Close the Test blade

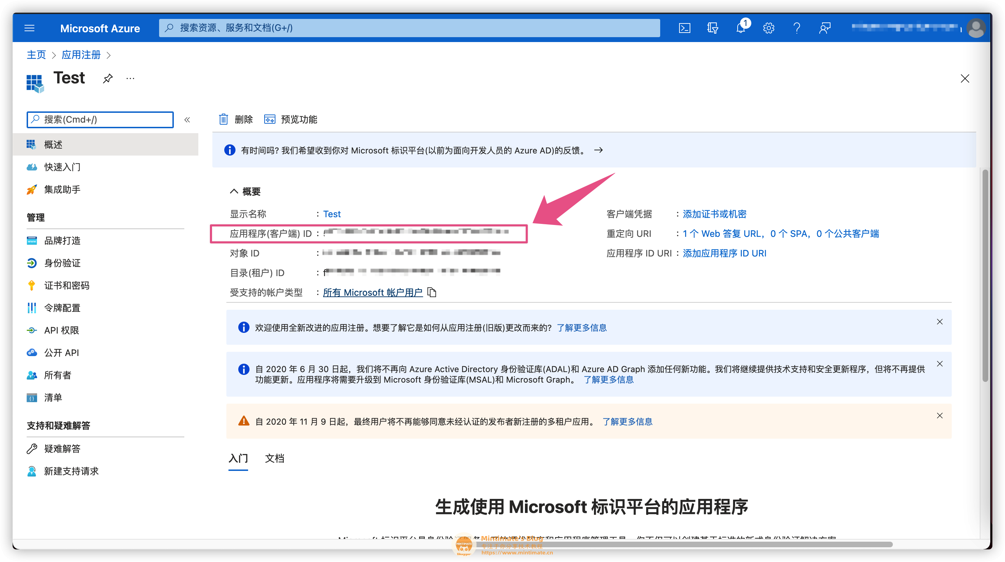coord(965,79)
